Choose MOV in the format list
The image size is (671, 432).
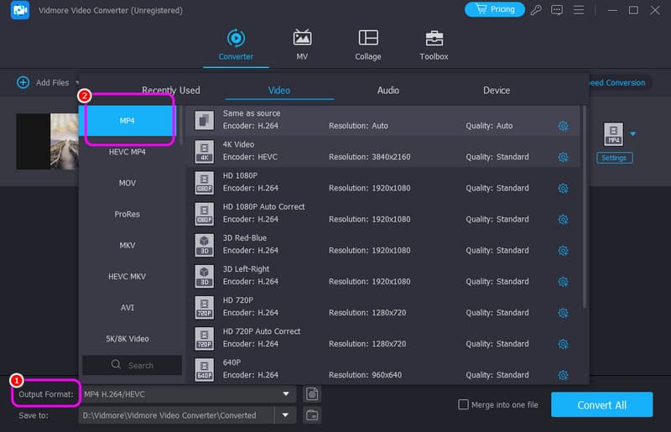coord(127,183)
